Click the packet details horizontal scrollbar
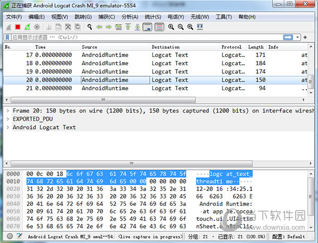The image size is (318, 243). click(132, 163)
